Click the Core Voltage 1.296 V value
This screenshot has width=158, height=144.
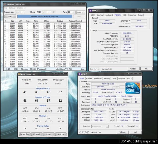(x=119, y=92)
